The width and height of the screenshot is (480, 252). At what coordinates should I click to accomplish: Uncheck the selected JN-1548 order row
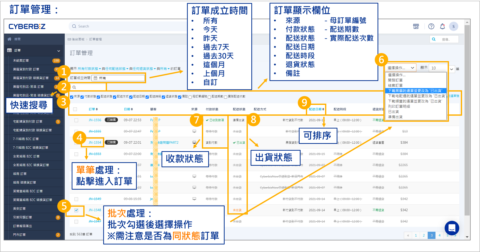[76, 210]
